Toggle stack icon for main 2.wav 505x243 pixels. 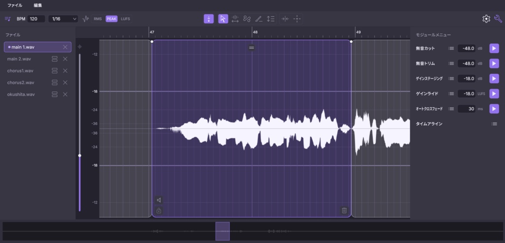[54, 59]
